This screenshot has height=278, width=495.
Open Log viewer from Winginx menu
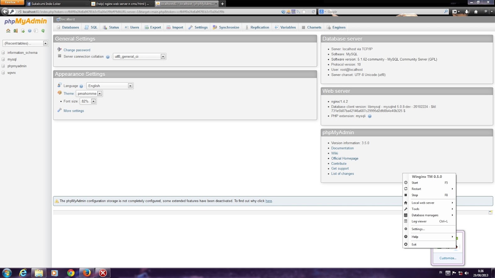(x=429, y=222)
